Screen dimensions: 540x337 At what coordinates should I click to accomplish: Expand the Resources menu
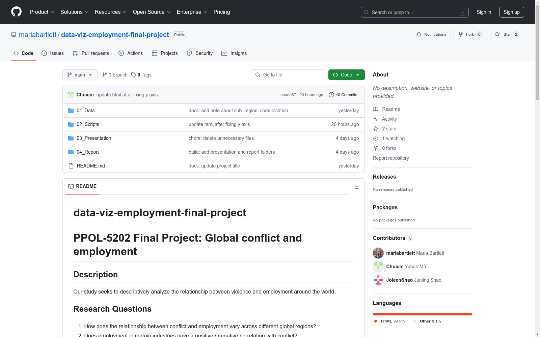(x=111, y=12)
